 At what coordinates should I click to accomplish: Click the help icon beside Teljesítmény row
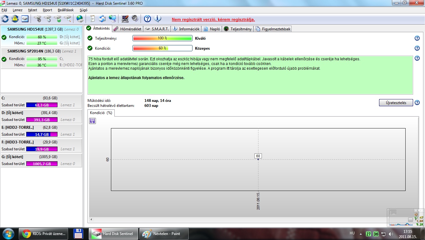tap(417, 38)
